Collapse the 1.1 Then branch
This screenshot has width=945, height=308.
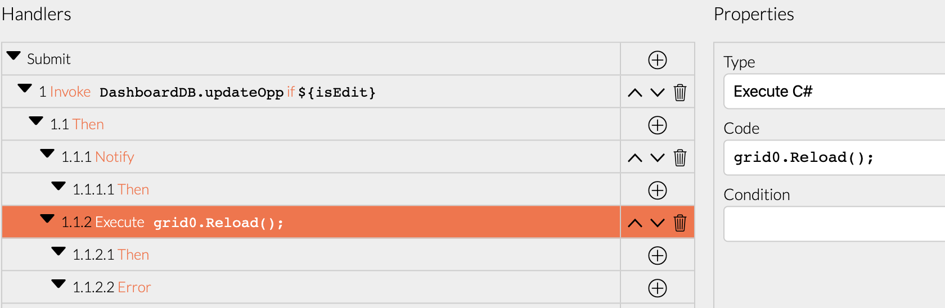click(36, 121)
